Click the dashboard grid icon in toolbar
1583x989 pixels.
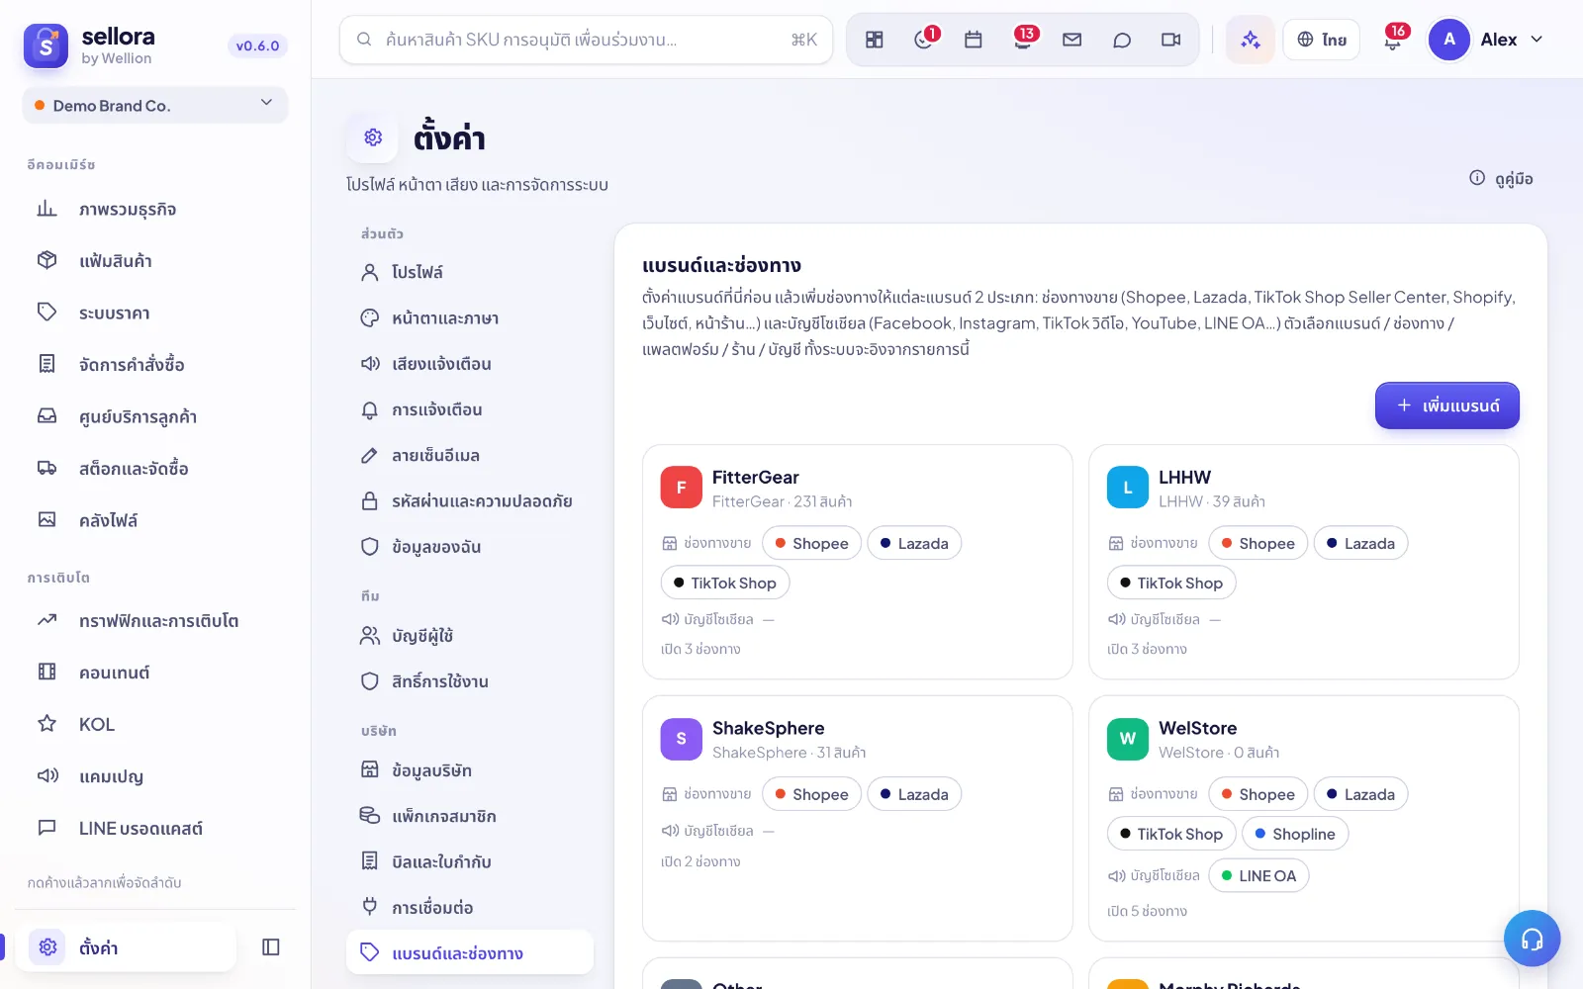tap(875, 40)
